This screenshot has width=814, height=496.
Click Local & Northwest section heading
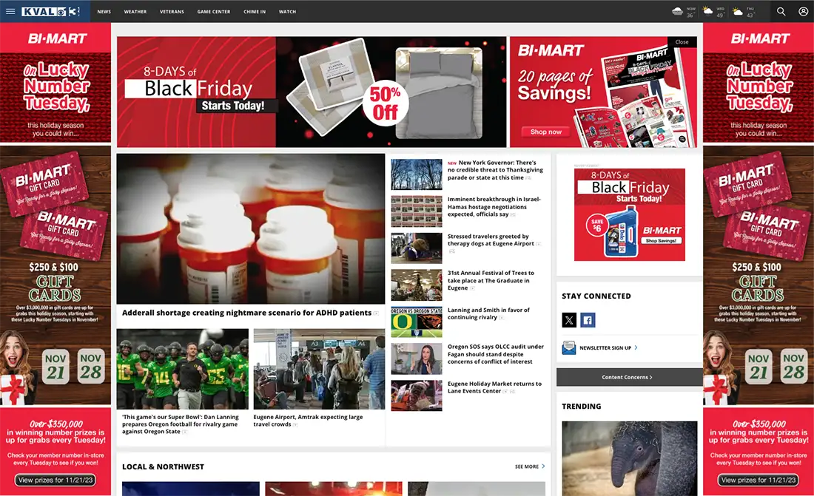163,467
